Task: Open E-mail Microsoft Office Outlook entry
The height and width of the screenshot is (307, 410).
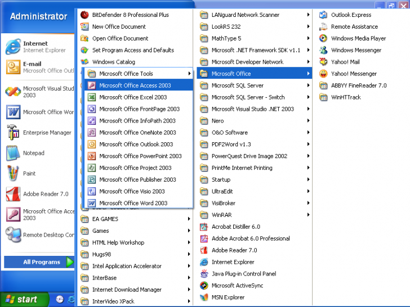Action: click(39, 67)
